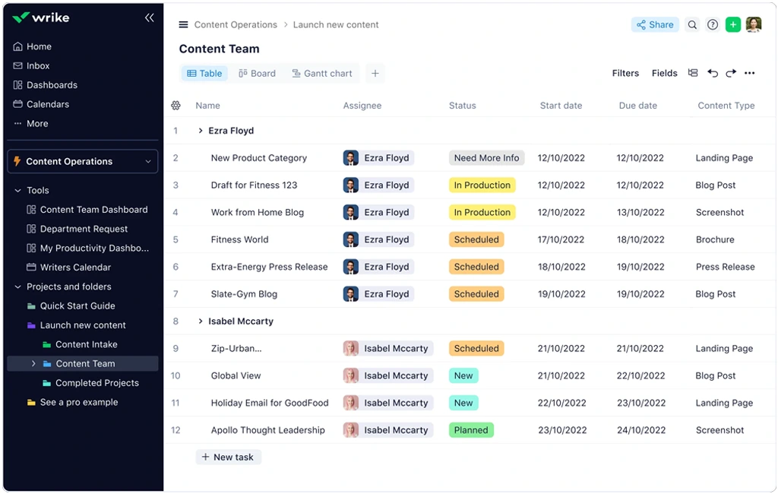Click the help question mark icon
778x494 pixels.
point(713,25)
